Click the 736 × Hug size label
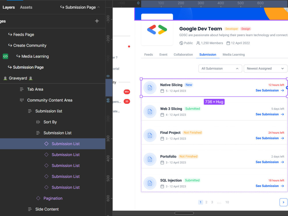Screen dimensions: 288x216 click(x=214, y=102)
